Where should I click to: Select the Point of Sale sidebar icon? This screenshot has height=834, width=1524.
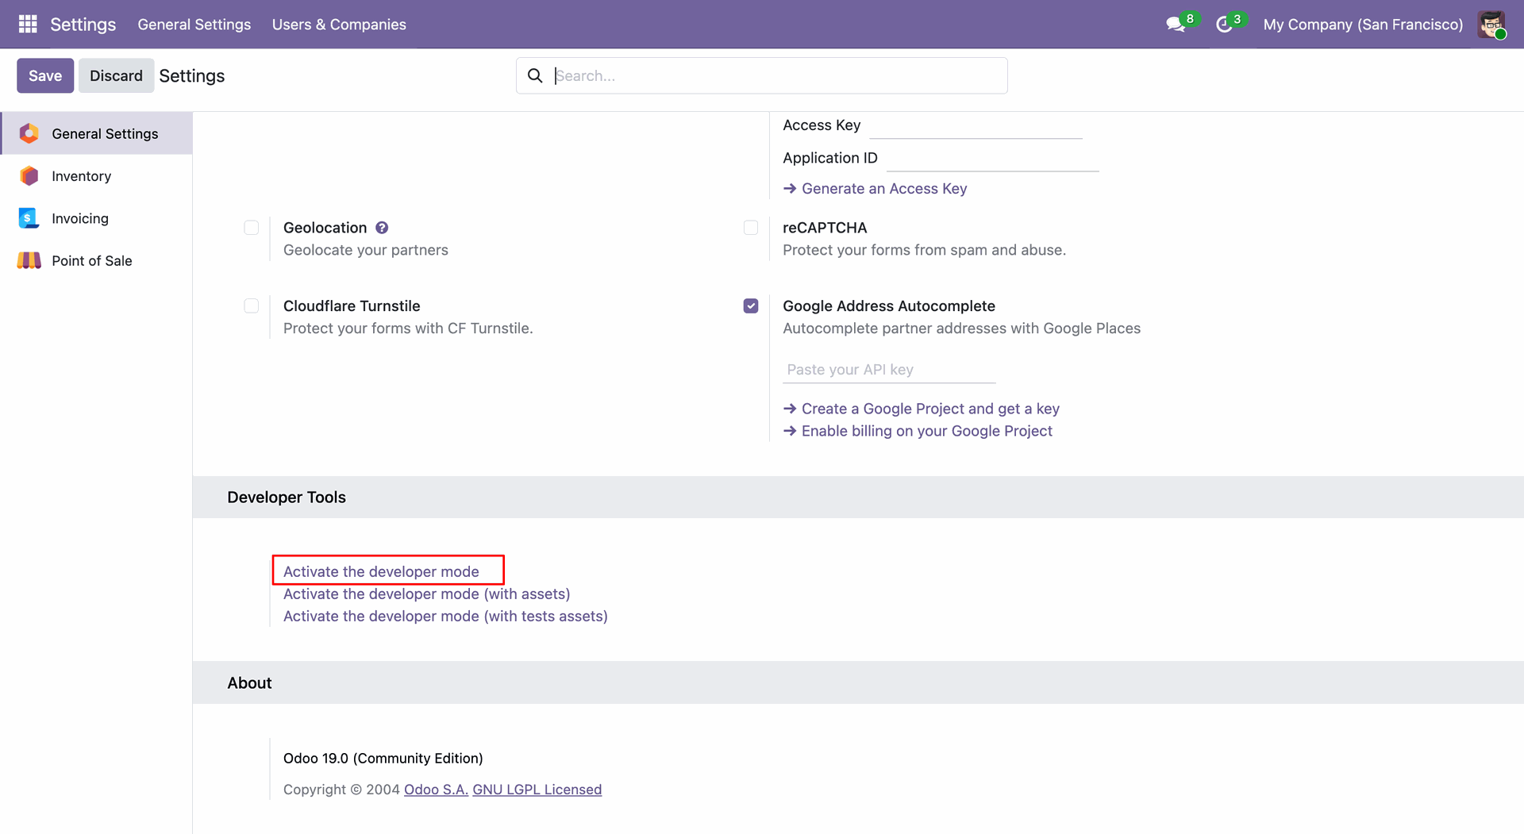(29, 260)
